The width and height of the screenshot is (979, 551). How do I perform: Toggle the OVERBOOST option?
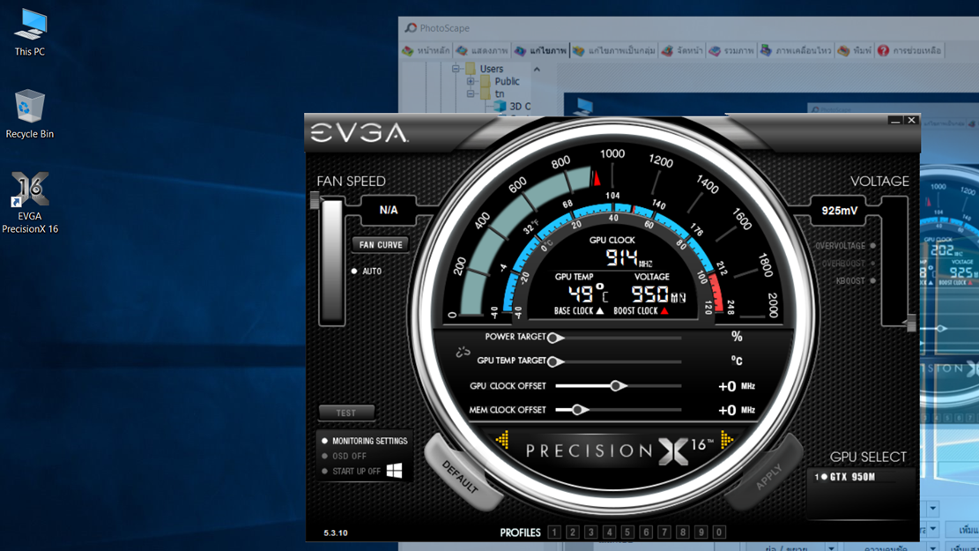pyautogui.click(x=849, y=264)
